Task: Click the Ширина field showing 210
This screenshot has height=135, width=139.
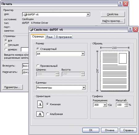Action: 46,74
